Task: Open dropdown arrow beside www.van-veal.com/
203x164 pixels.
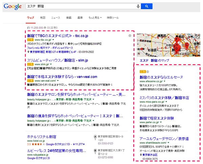Action: point(58,80)
